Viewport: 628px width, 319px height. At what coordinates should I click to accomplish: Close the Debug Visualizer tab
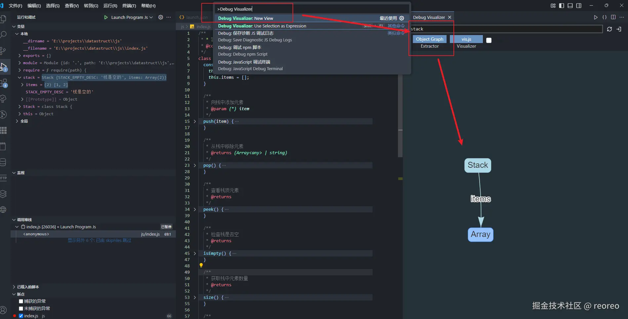(x=450, y=17)
